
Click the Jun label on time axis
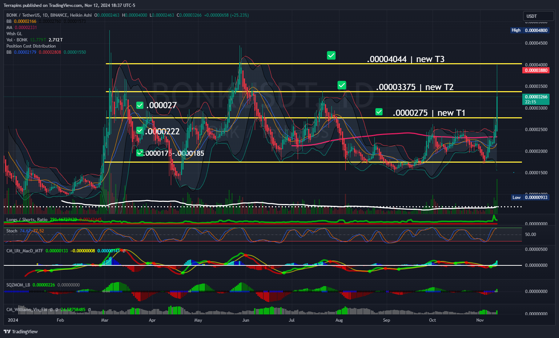tap(246, 320)
